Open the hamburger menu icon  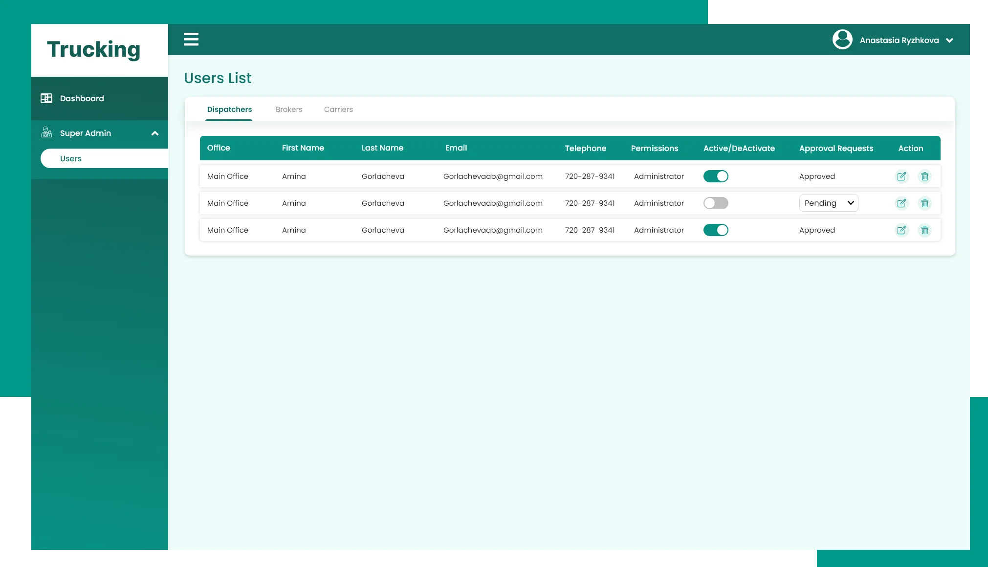tap(191, 39)
